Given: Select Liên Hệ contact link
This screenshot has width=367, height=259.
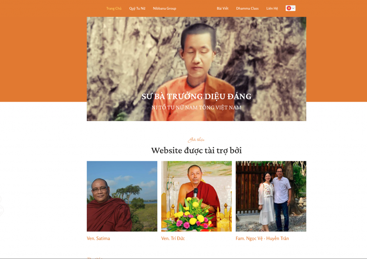Looking at the screenshot, I should click(x=272, y=9).
